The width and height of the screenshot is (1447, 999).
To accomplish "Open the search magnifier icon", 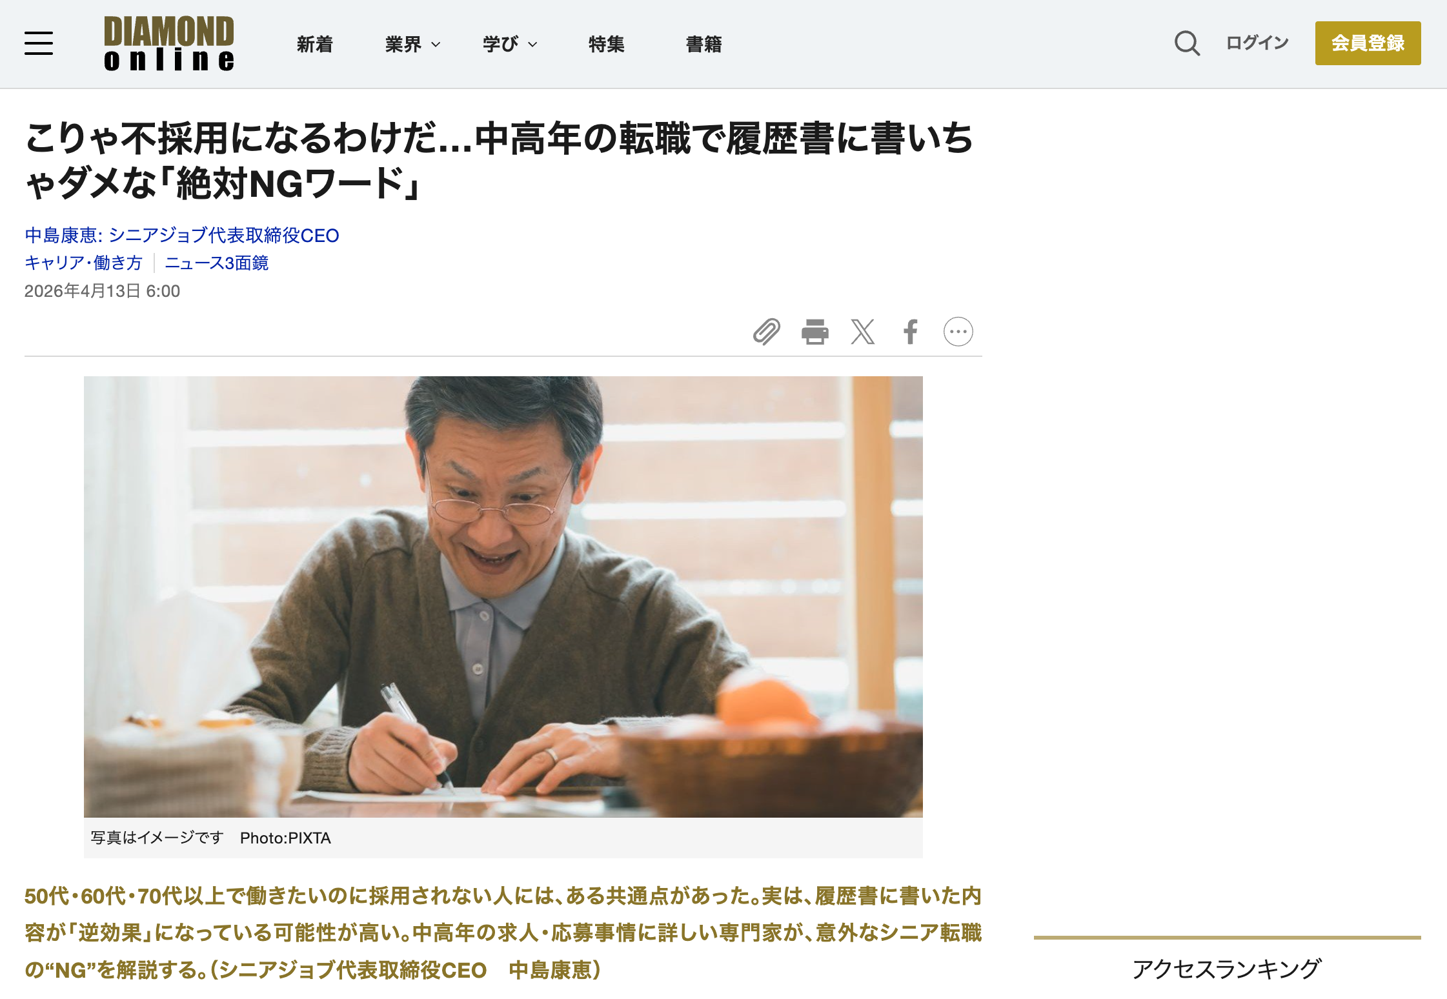I will 1187,43.
